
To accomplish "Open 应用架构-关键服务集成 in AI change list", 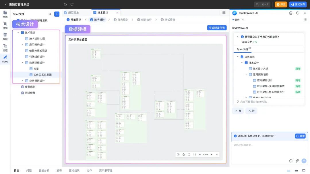I will click(x=271, y=86).
